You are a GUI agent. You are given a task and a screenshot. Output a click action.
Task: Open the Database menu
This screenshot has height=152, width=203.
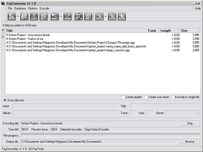[20, 8]
